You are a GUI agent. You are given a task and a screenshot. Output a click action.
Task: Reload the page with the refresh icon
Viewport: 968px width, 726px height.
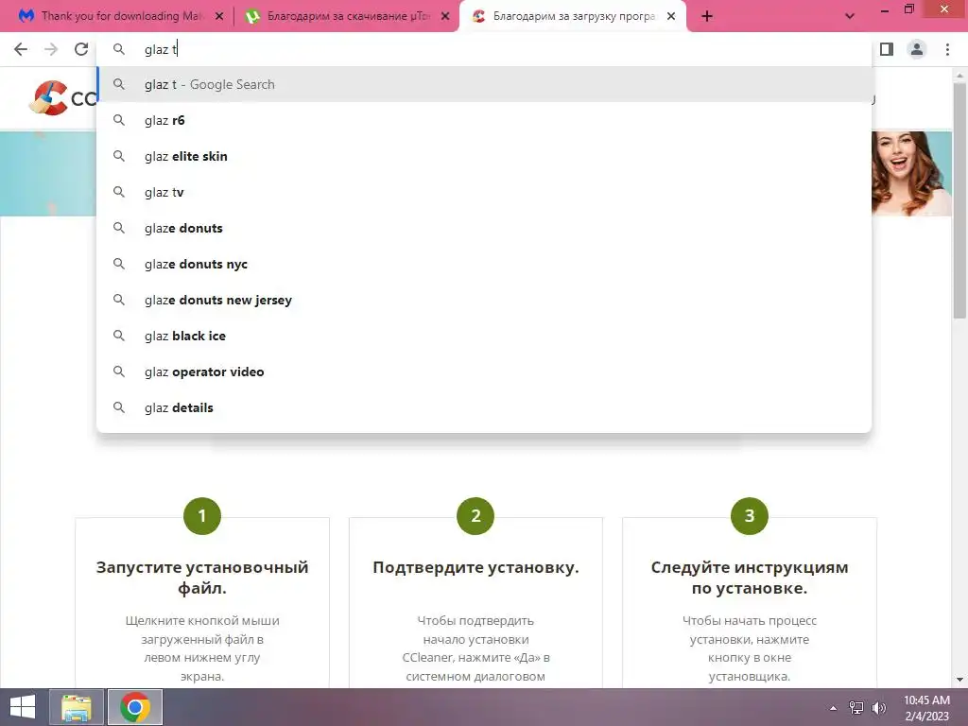click(x=81, y=49)
